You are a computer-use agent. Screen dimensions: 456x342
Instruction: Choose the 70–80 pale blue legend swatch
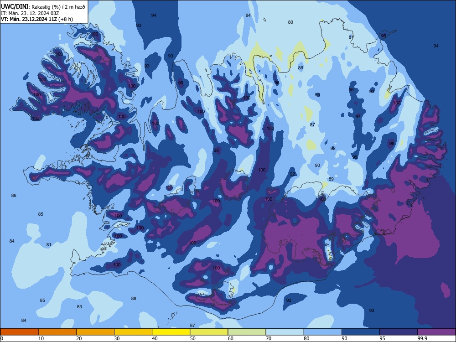pos(285,332)
